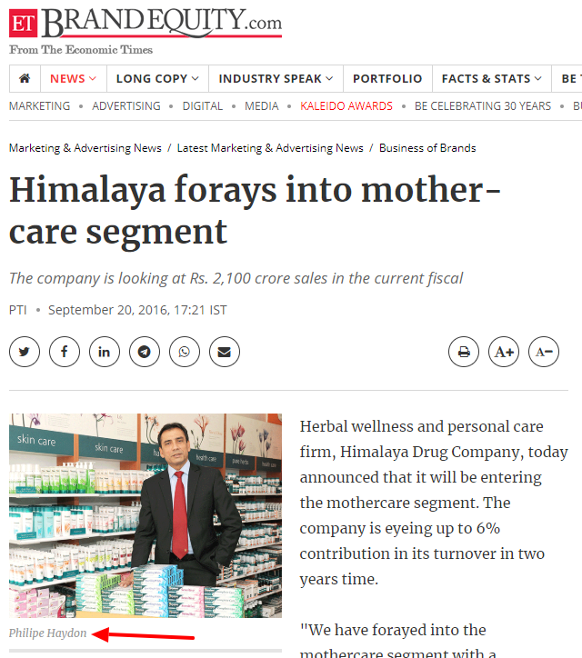Share article on LinkedIn
The image size is (582, 658).
pyautogui.click(x=105, y=352)
